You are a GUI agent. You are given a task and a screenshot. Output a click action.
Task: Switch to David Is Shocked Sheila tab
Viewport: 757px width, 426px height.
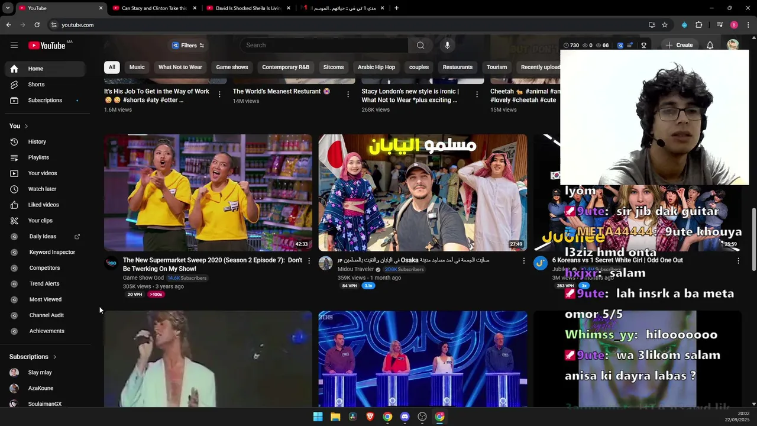[x=247, y=8]
